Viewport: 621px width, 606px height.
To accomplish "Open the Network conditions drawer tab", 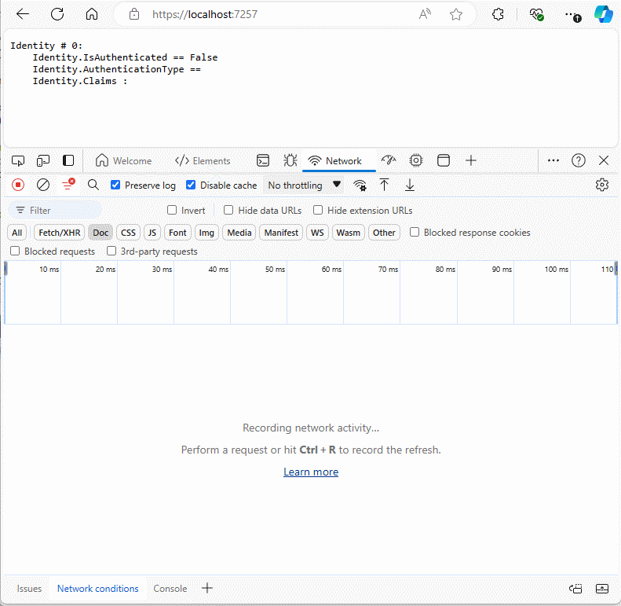I will [98, 589].
